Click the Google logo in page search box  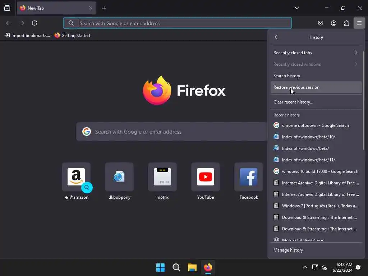pos(87,132)
